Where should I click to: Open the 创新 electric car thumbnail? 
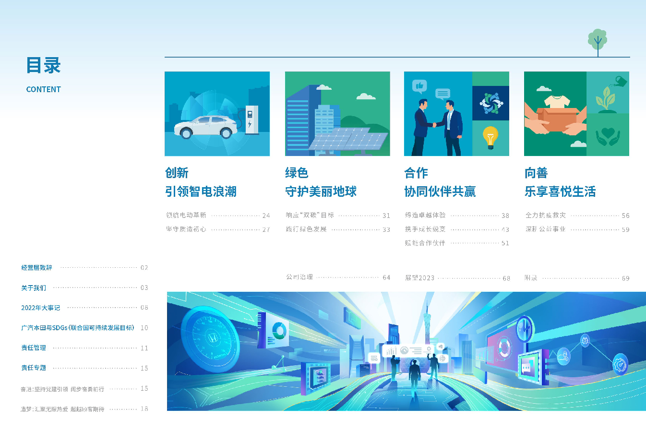coord(217,114)
